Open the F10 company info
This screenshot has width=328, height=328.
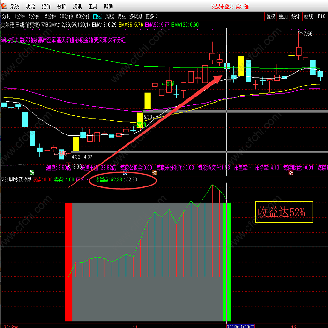pos(321,16)
